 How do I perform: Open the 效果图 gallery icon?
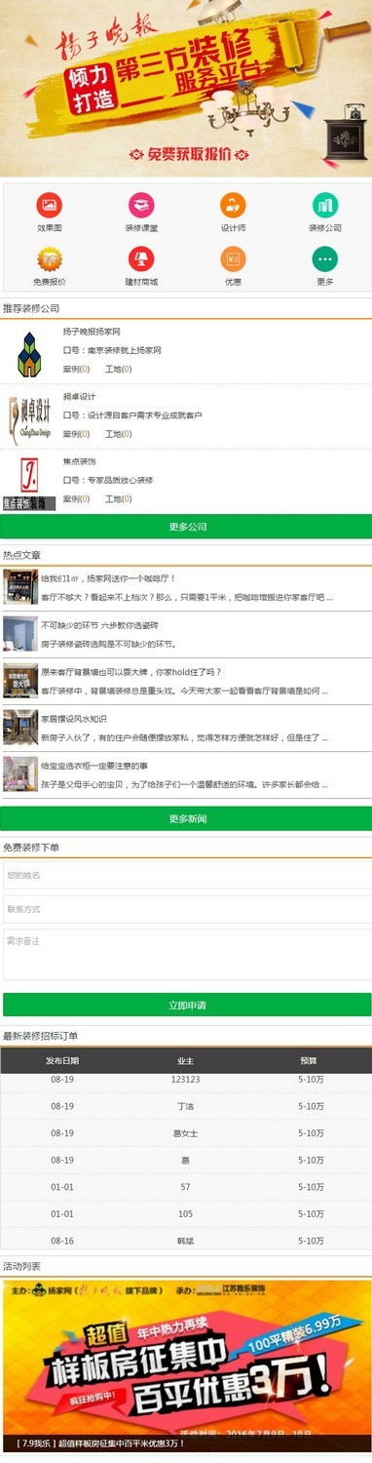[49, 205]
